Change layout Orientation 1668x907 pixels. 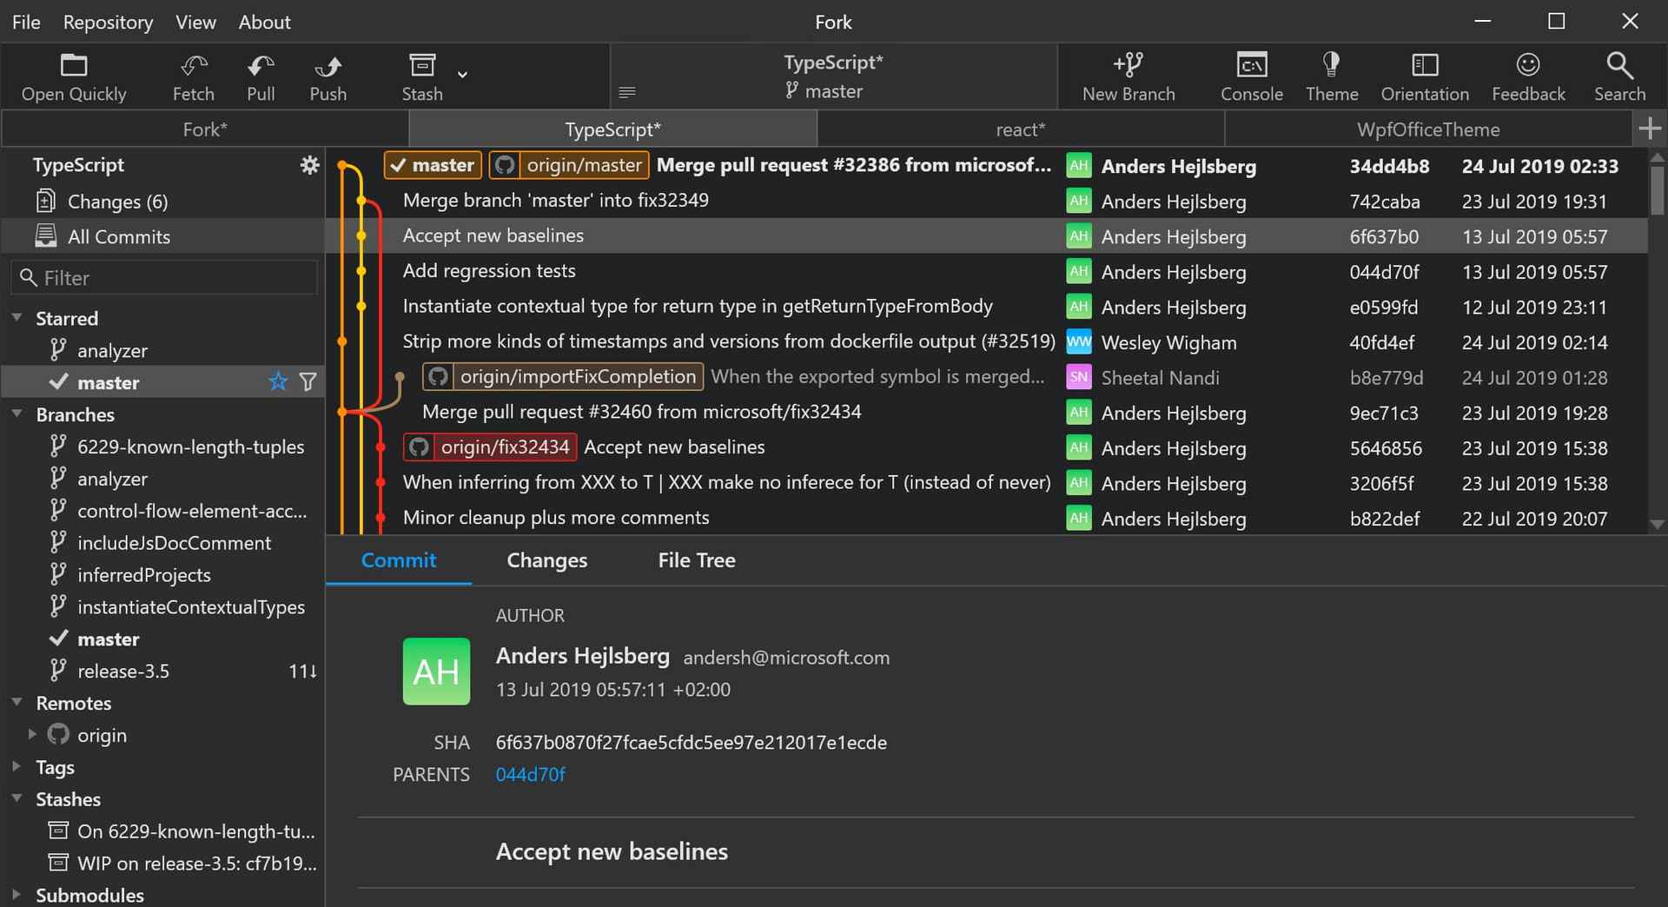tap(1425, 76)
